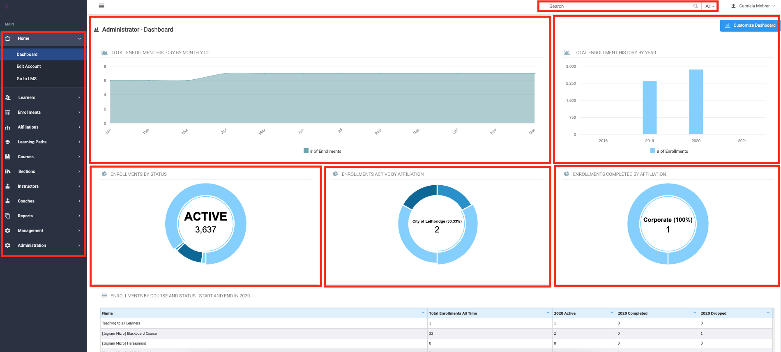Screen dimensions: 781x352
Task: Click the Learning Paths graduation cap icon
Action: (8, 142)
